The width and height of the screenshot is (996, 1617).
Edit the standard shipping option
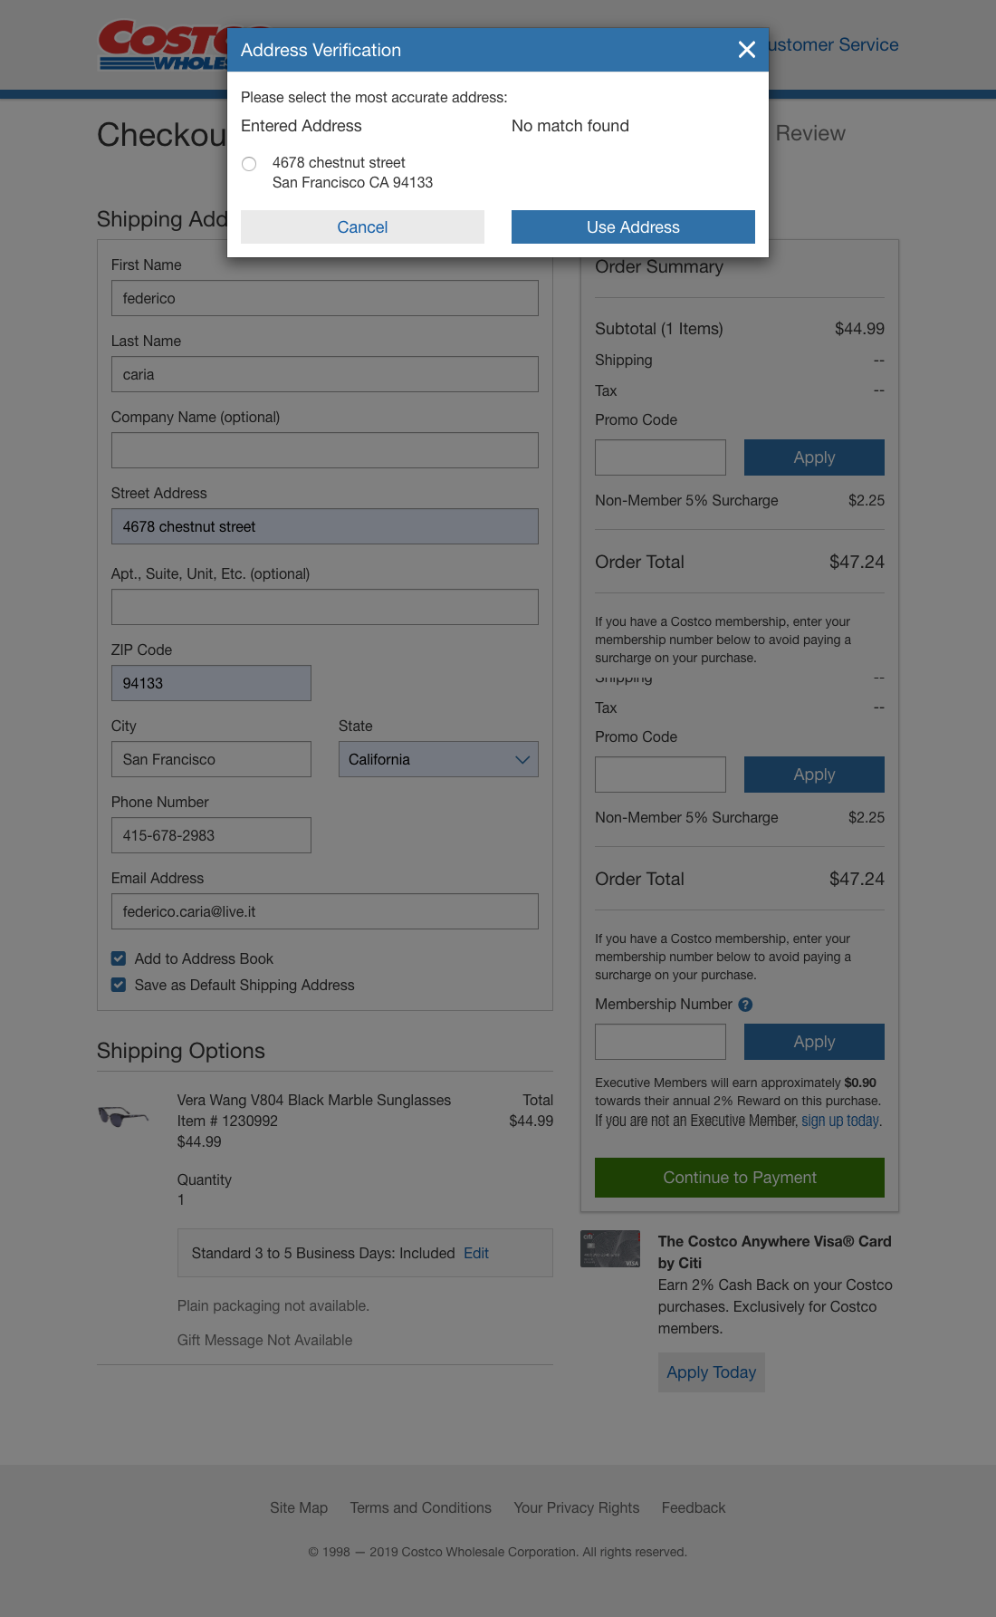[x=475, y=1253]
